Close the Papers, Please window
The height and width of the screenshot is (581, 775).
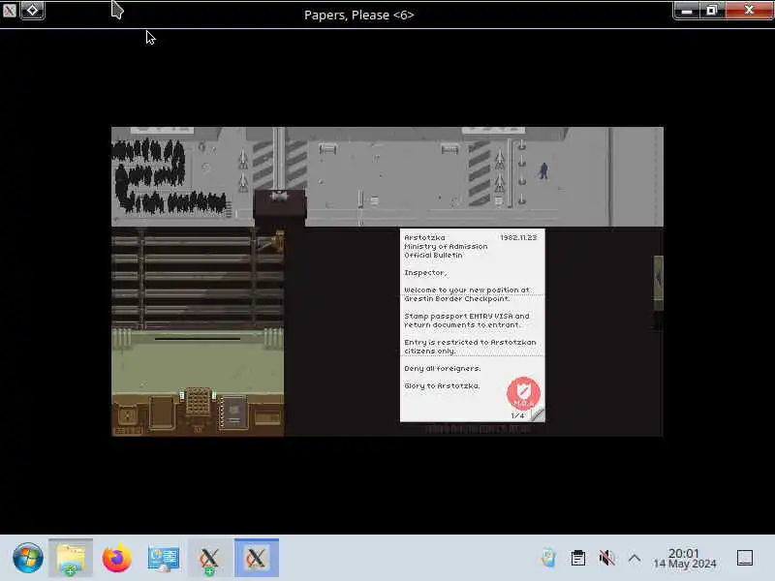(x=749, y=11)
